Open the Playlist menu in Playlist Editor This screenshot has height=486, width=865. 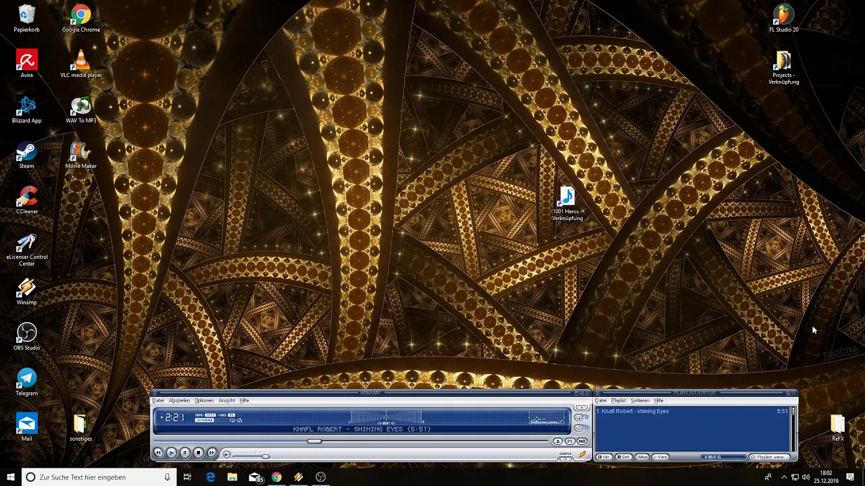(618, 400)
